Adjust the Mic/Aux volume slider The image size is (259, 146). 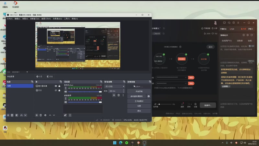click(x=85, y=92)
